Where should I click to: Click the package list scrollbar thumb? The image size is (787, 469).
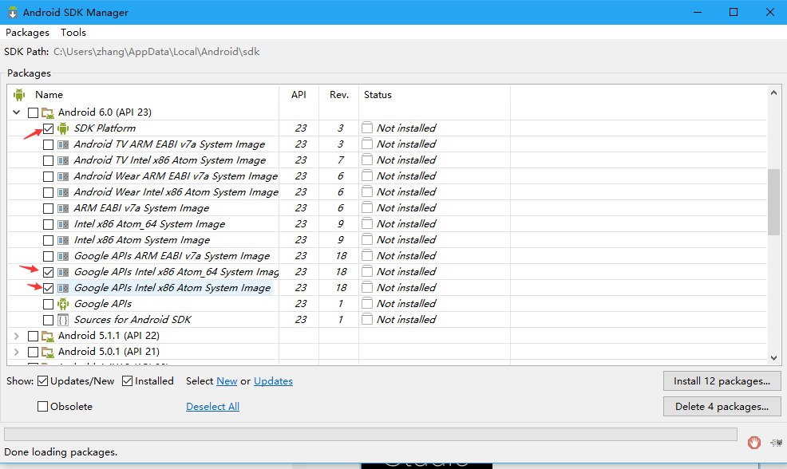(773, 202)
